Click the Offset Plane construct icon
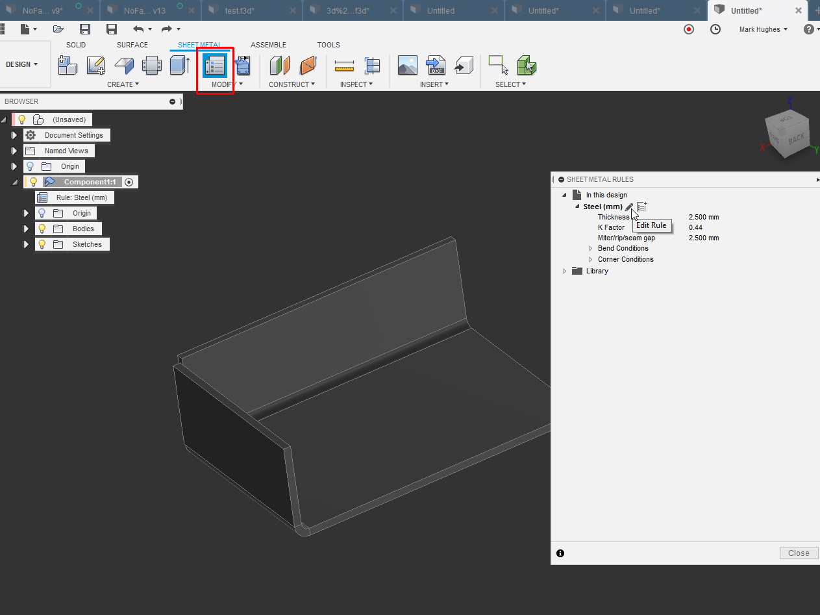820x615 pixels. pos(279,66)
